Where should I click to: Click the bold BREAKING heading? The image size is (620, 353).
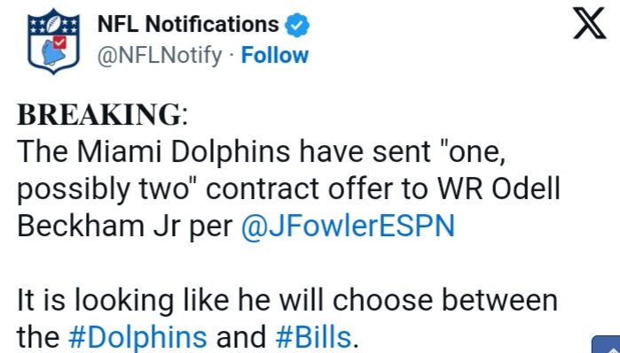(99, 114)
